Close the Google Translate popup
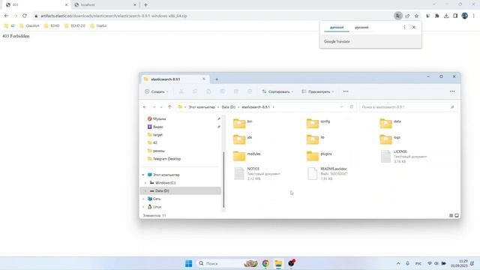 point(414,27)
